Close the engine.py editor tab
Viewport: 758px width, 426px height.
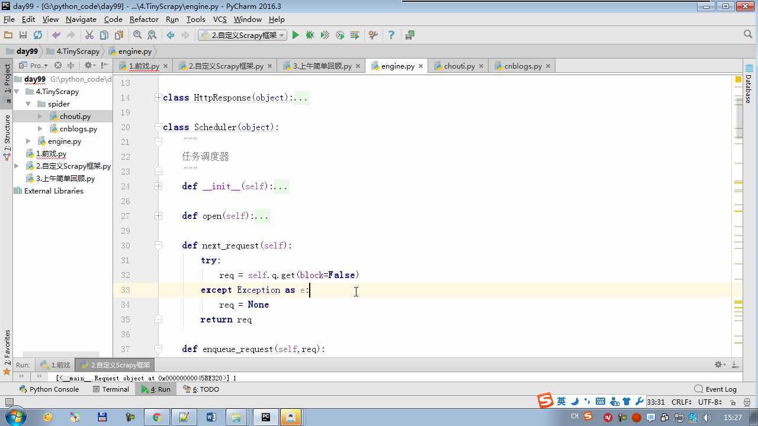(421, 66)
